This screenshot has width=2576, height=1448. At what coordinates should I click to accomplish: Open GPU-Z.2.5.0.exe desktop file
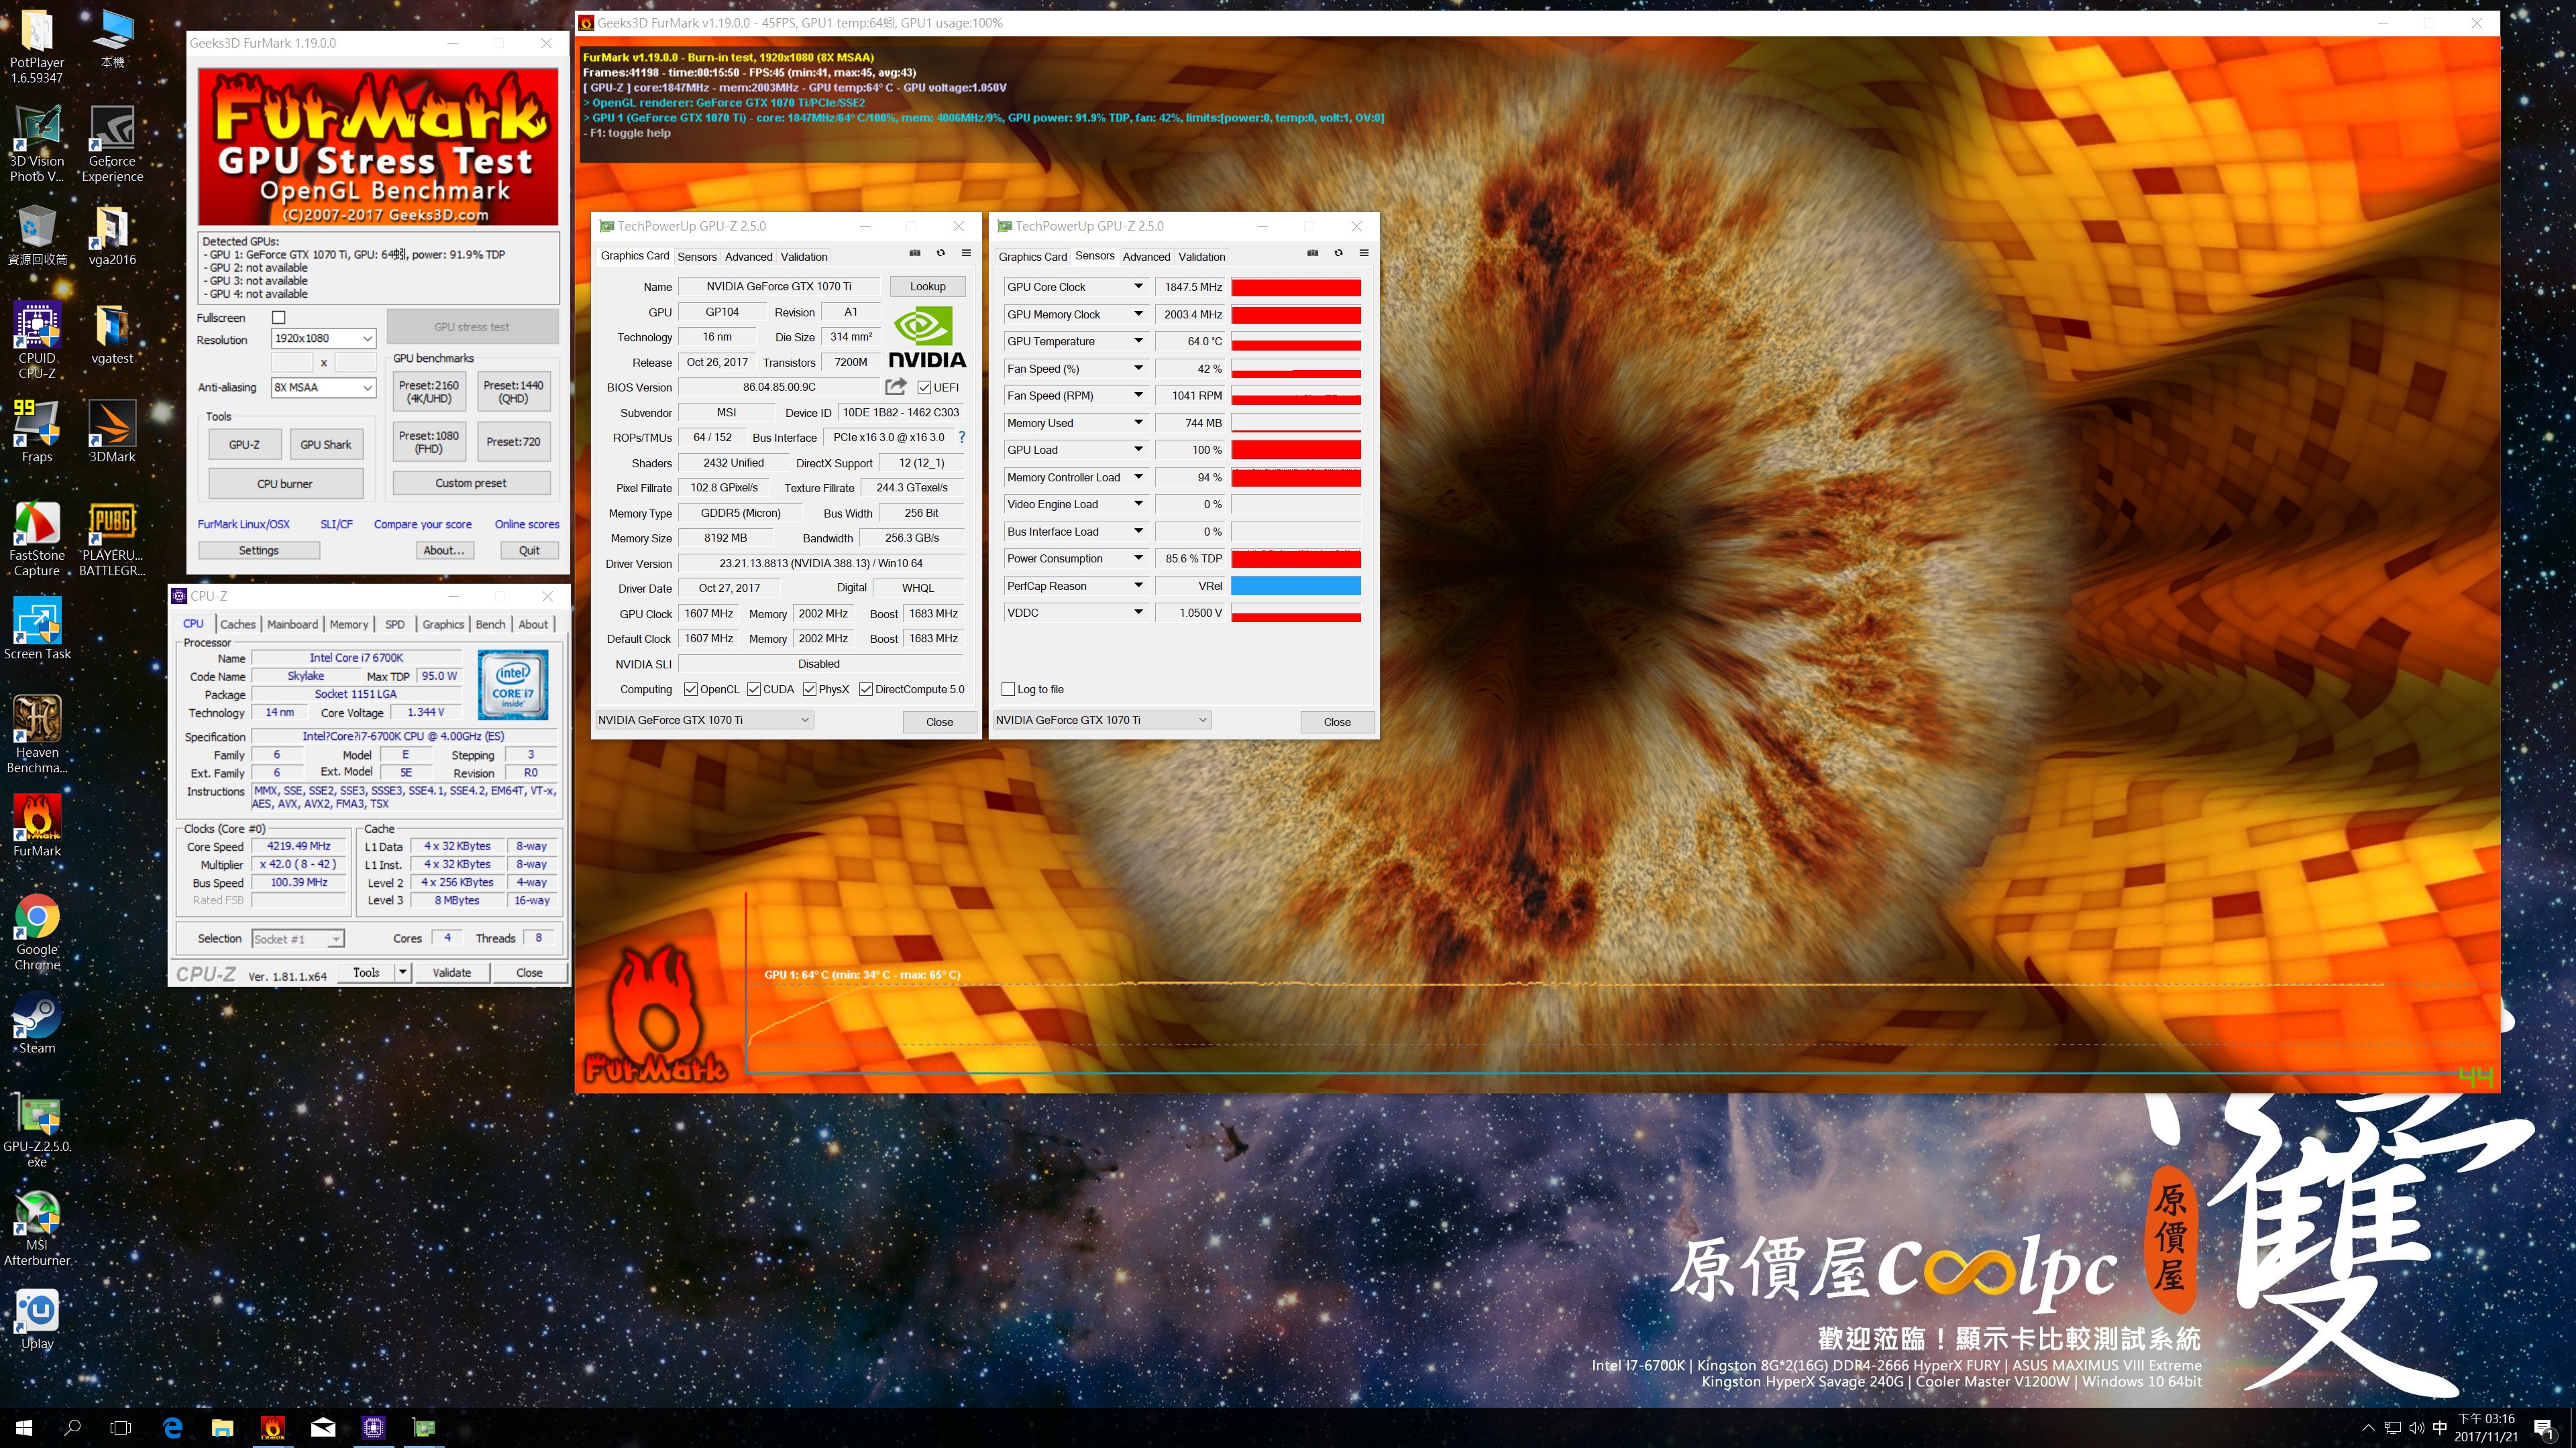click(x=37, y=1130)
